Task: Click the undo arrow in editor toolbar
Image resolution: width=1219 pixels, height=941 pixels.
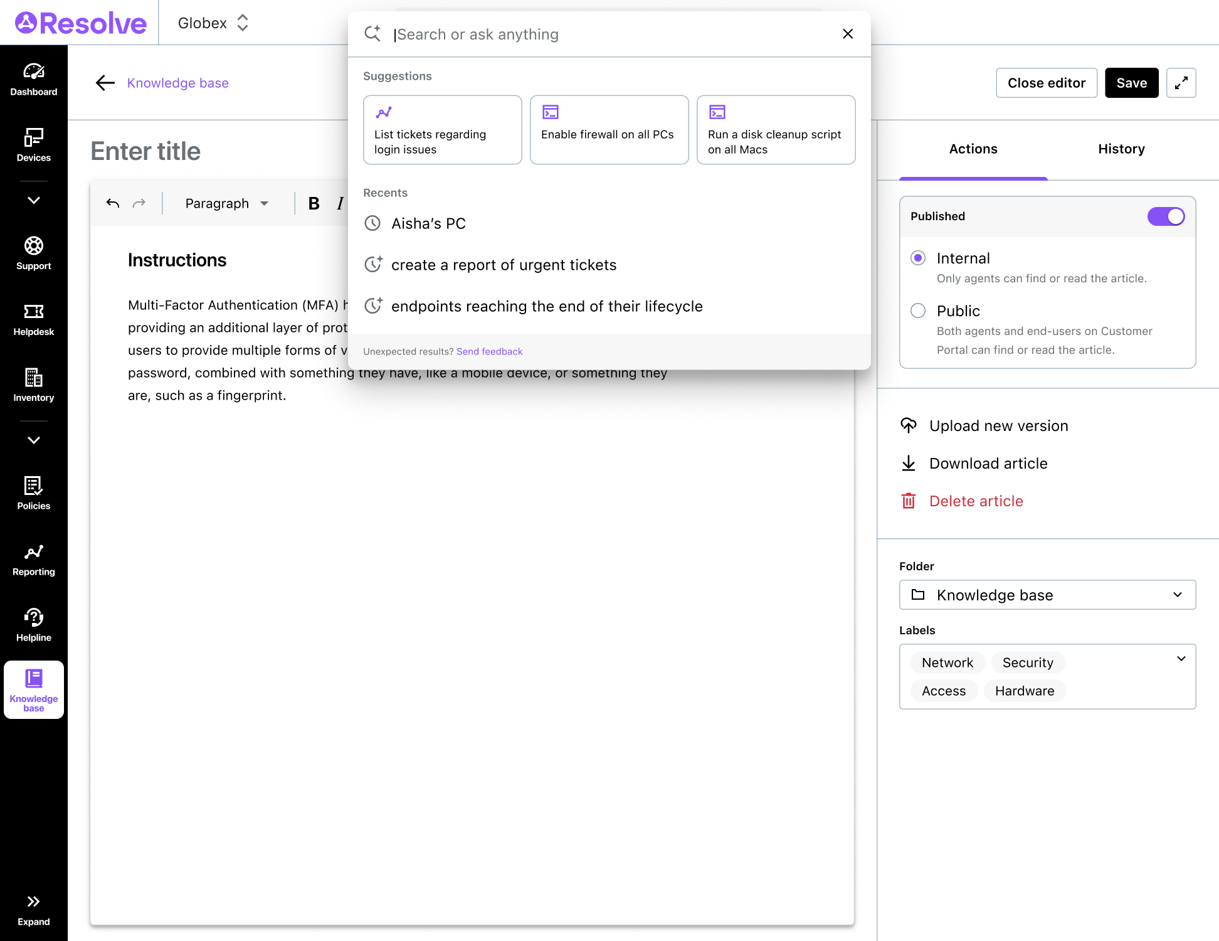Action: tap(113, 203)
